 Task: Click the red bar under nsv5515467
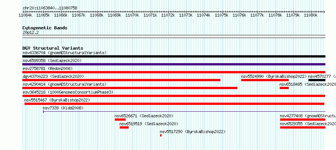(x=174, y=104)
